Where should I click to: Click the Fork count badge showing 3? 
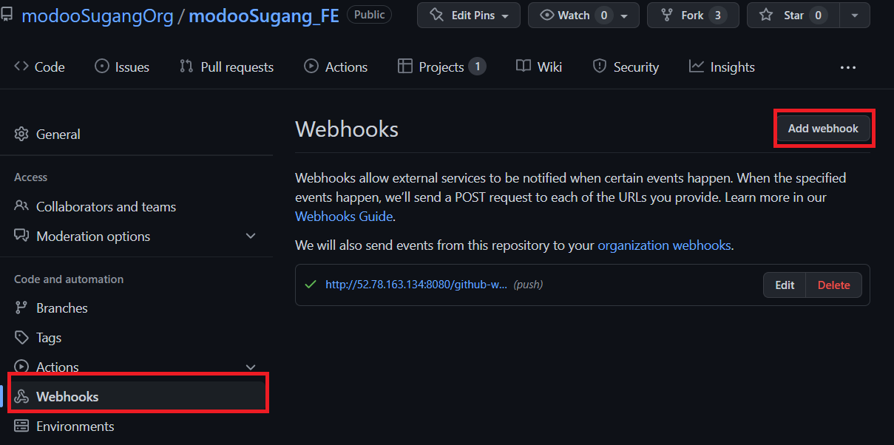[717, 15]
